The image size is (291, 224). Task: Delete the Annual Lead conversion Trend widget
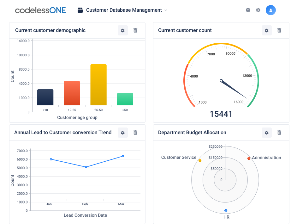tap(135, 133)
